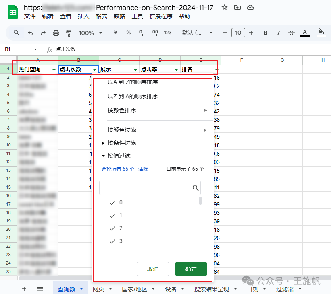Open the 123 number format menu
Viewport: 331px width, 294px height.
tap(168, 33)
